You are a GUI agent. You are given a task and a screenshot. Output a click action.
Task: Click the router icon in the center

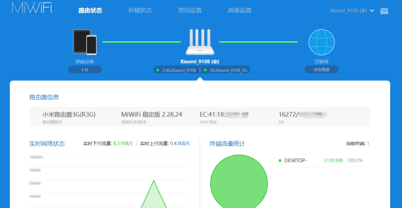pyautogui.click(x=200, y=42)
